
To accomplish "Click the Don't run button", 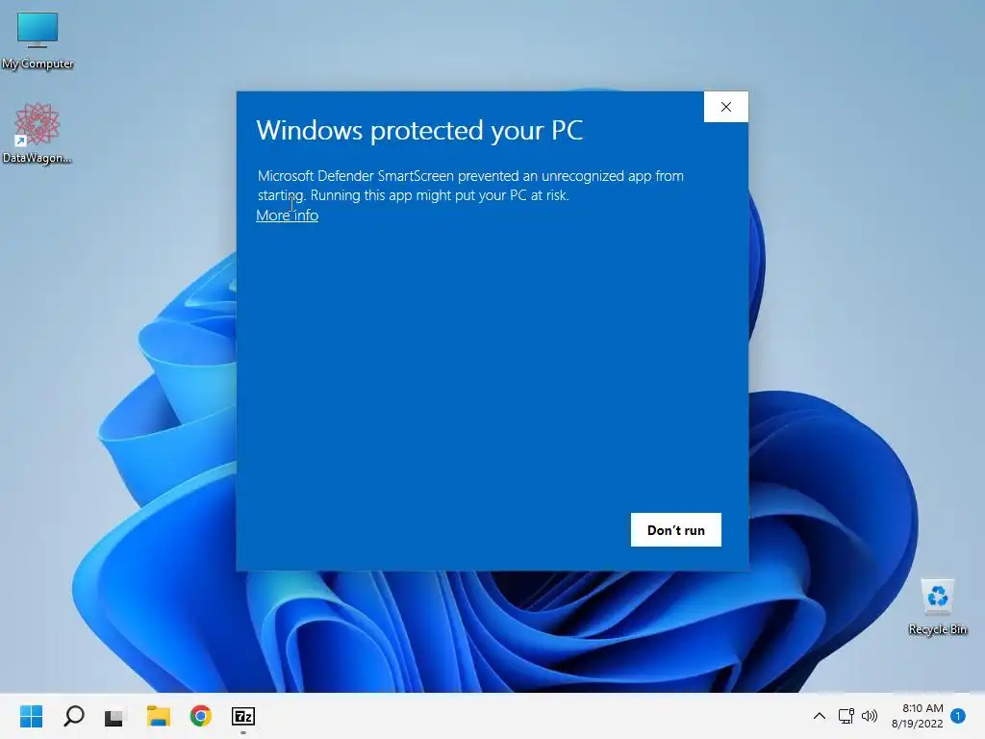I will coord(676,530).
